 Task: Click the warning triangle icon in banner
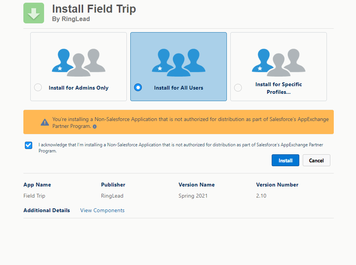click(45, 122)
